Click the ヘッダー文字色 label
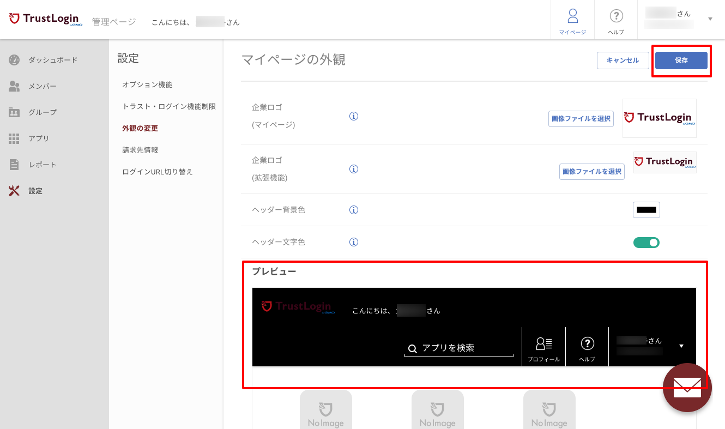Image resolution: width=725 pixels, height=429 pixels. coord(279,242)
